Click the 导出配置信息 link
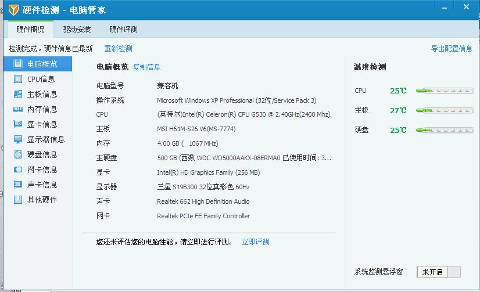This screenshot has height=292, width=480. (452, 49)
